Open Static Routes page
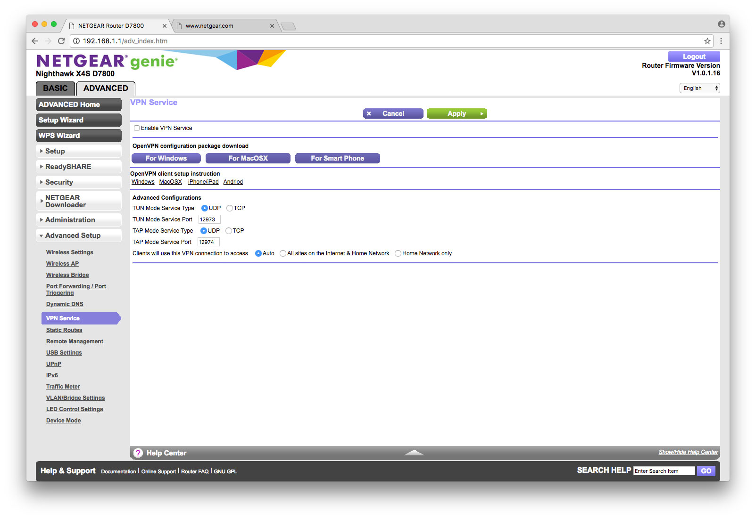The image size is (756, 519). coord(64,330)
